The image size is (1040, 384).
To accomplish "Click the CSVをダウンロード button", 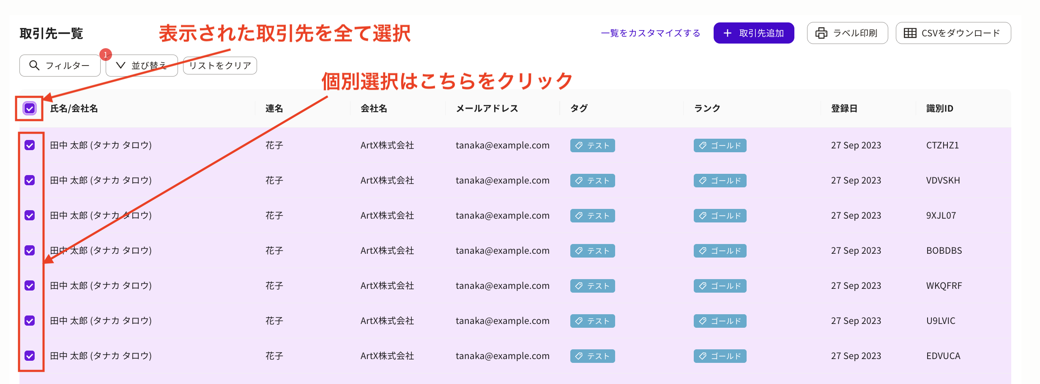I will (x=953, y=33).
